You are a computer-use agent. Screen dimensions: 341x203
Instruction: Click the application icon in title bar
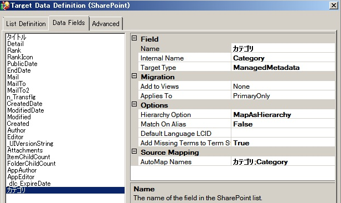click(5, 5)
